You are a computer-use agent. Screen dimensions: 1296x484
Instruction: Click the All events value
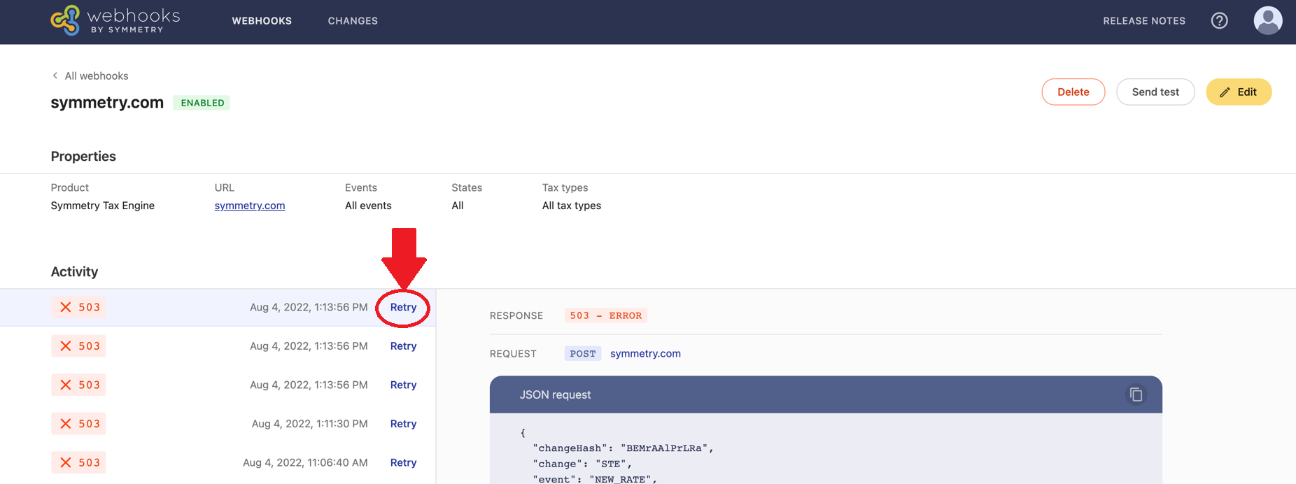368,206
